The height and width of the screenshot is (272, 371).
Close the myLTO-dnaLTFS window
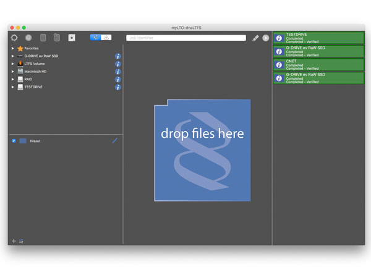[x=12, y=28]
